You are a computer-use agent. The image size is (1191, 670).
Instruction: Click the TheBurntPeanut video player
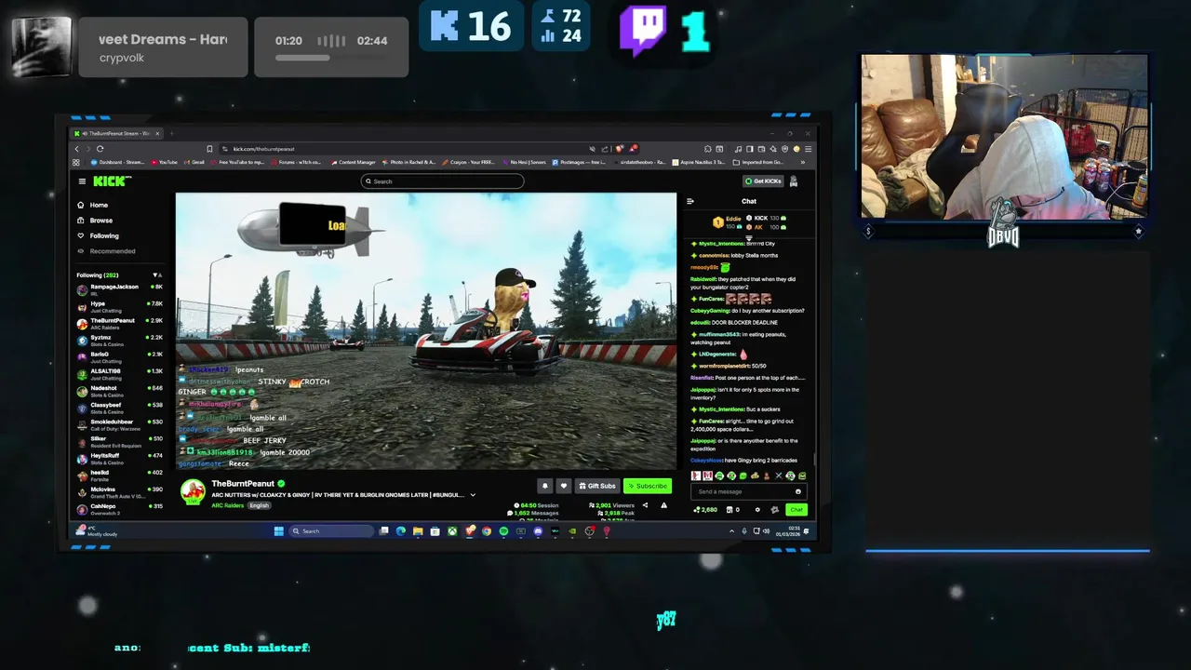(x=426, y=330)
